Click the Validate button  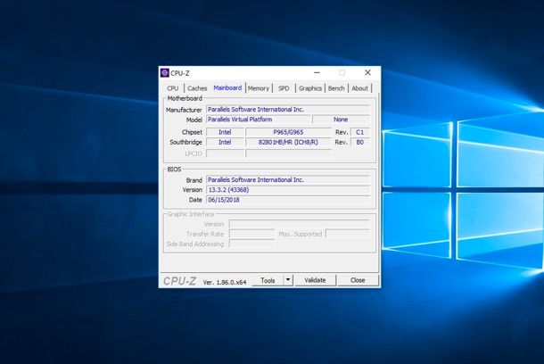click(315, 280)
